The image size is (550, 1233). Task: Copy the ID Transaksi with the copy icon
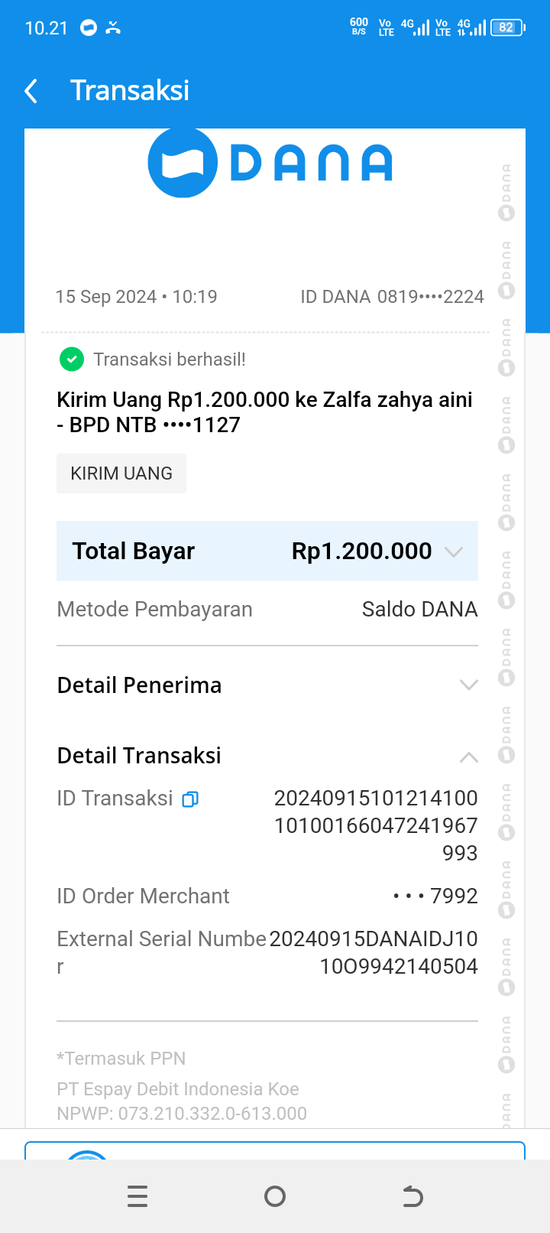(190, 799)
